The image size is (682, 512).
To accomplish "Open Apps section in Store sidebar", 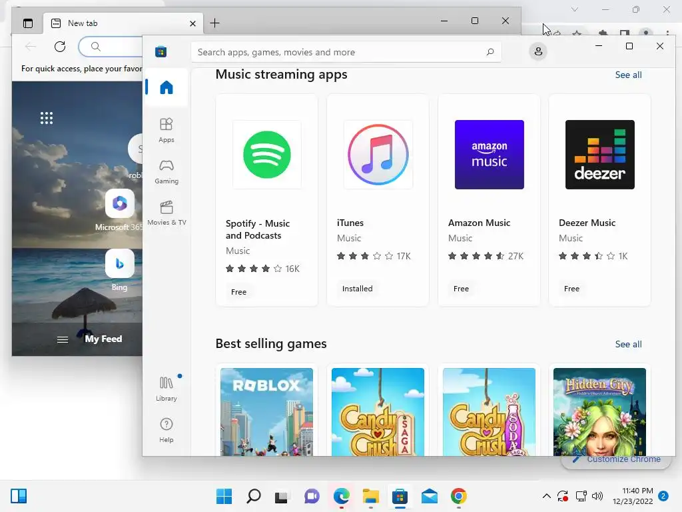I will point(166,130).
